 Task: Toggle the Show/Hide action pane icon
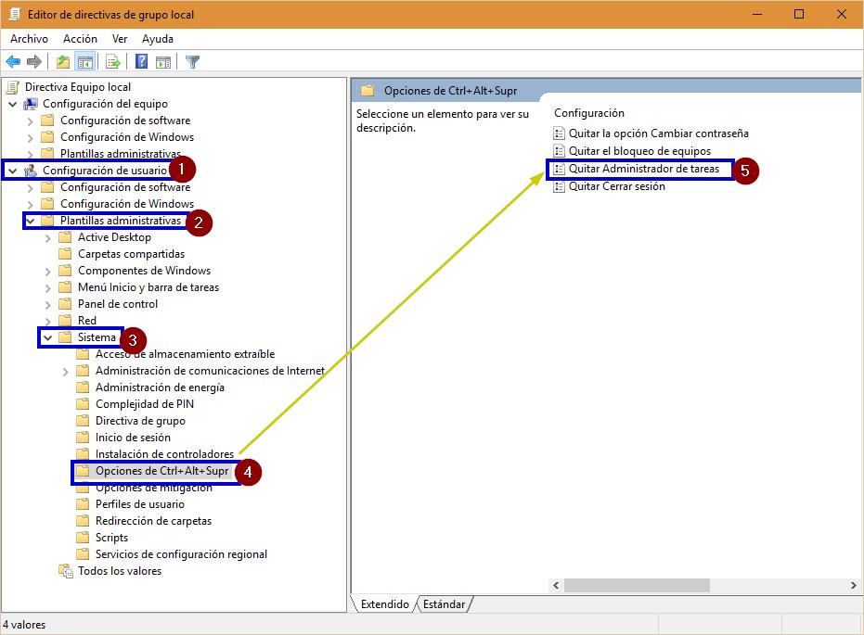click(x=163, y=61)
